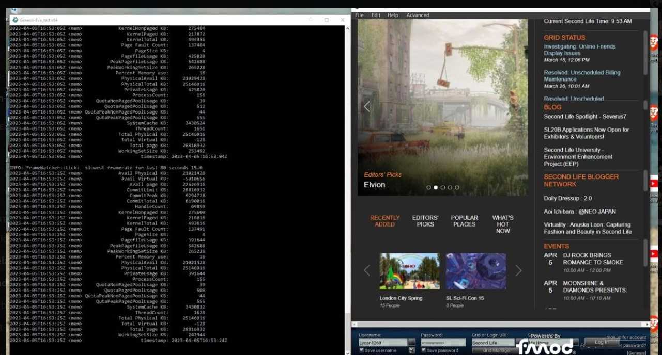Switch to the Popular Places tab

(x=464, y=221)
